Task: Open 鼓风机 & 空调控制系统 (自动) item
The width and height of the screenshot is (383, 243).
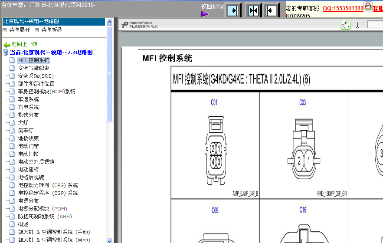Action: coord(54,240)
